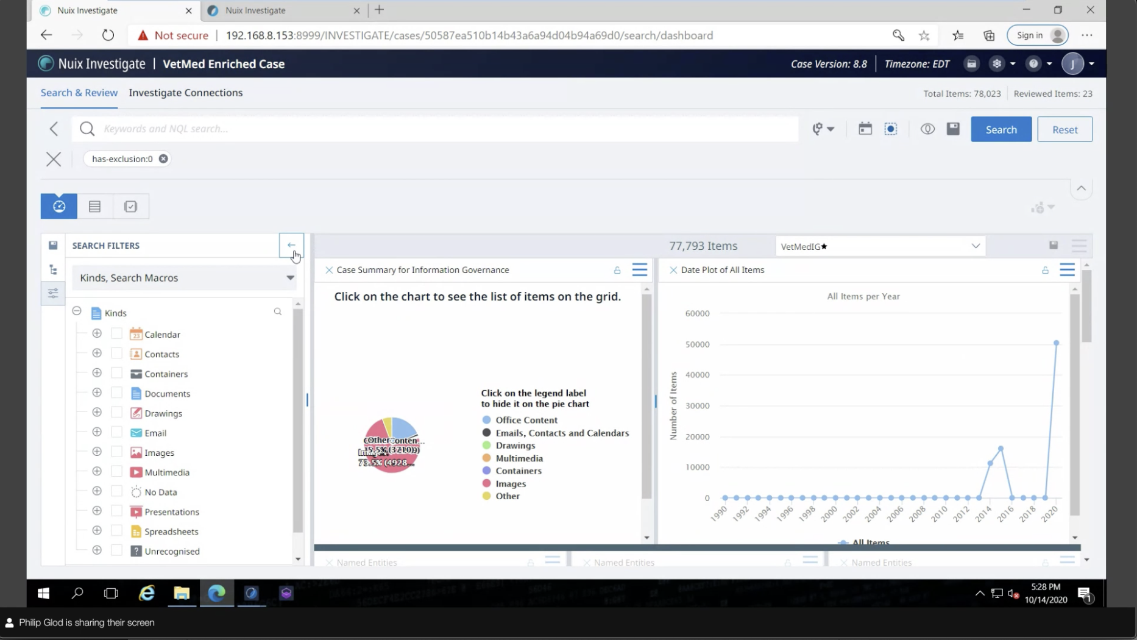Screen dimensions: 1137x640
Task: Click the case summary pie chart
Action: (391, 445)
